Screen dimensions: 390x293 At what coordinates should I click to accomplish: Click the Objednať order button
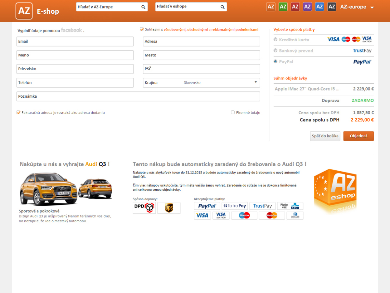[358, 136]
